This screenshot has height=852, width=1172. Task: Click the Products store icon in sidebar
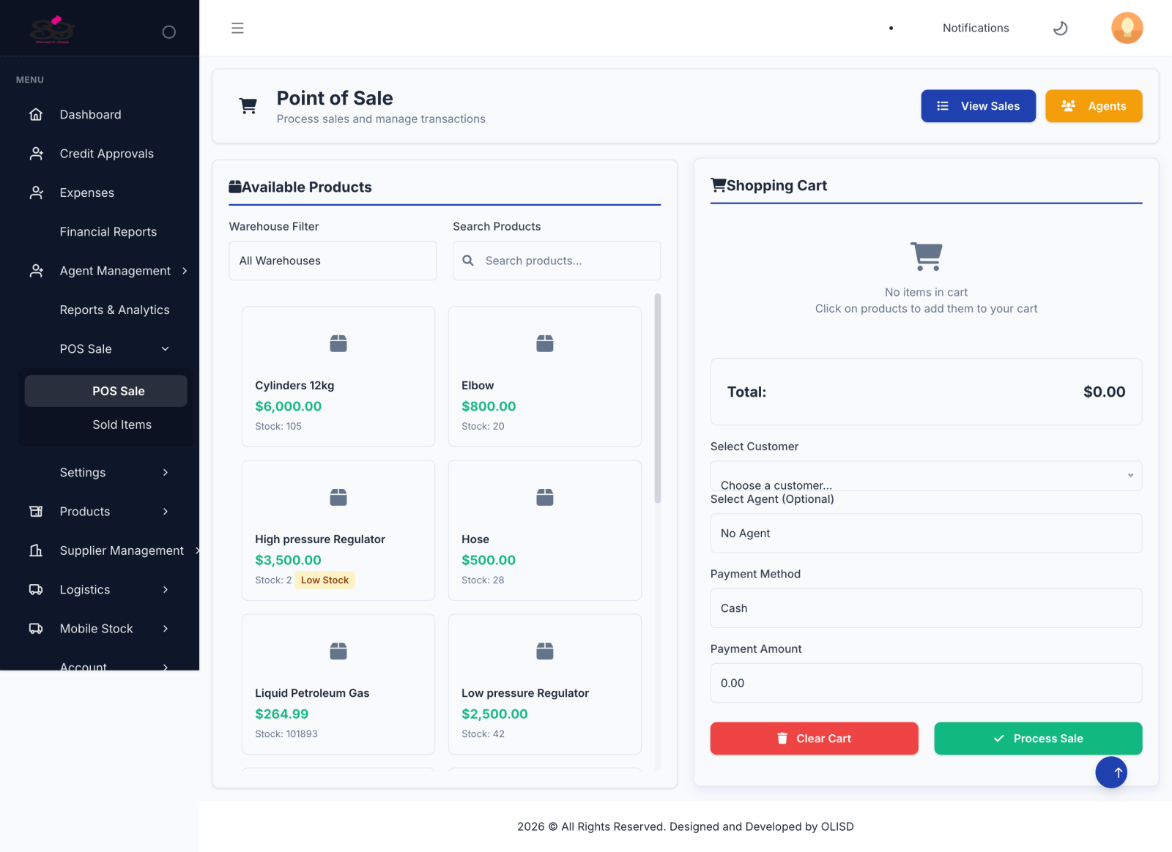[36, 512]
